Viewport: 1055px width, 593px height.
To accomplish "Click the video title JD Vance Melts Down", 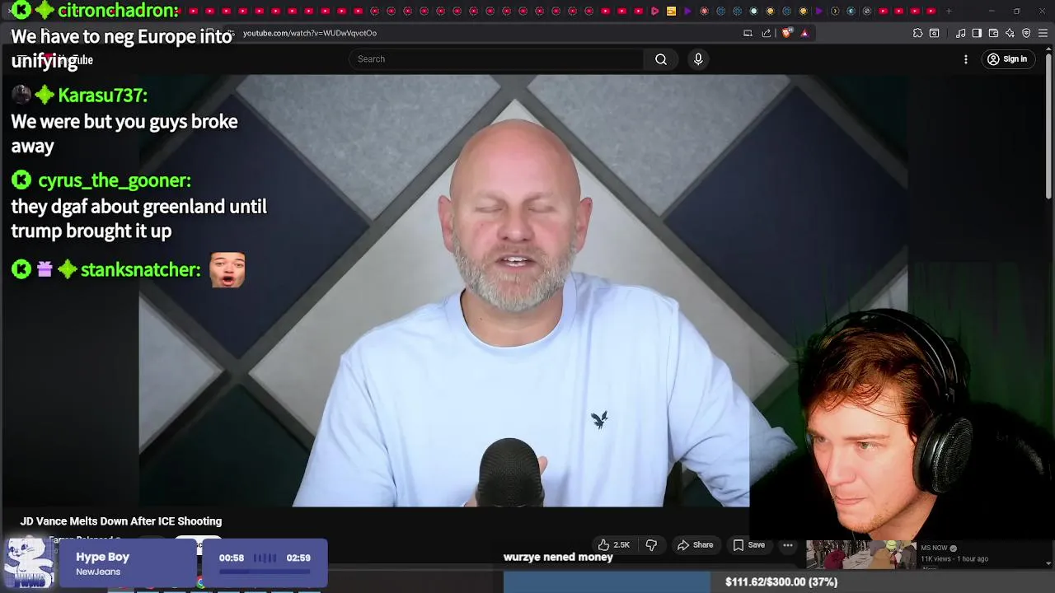I will pyautogui.click(x=121, y=521).
